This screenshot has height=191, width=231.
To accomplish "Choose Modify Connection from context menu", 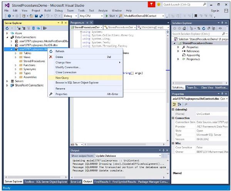I will click(x=85, y=67).
